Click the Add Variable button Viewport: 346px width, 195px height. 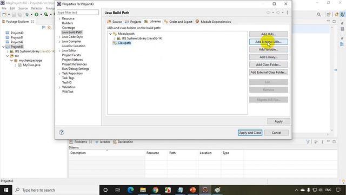pos(268,49)
